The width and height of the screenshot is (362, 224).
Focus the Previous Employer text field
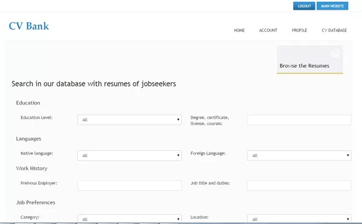tap(129, 185)
